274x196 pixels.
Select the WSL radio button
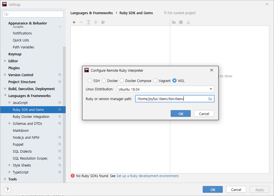click(174, 80)
